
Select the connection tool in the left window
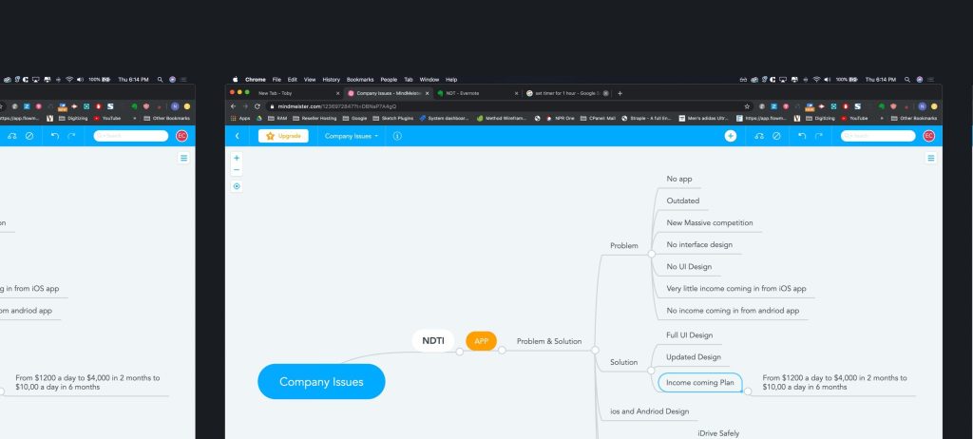(11, 136)
